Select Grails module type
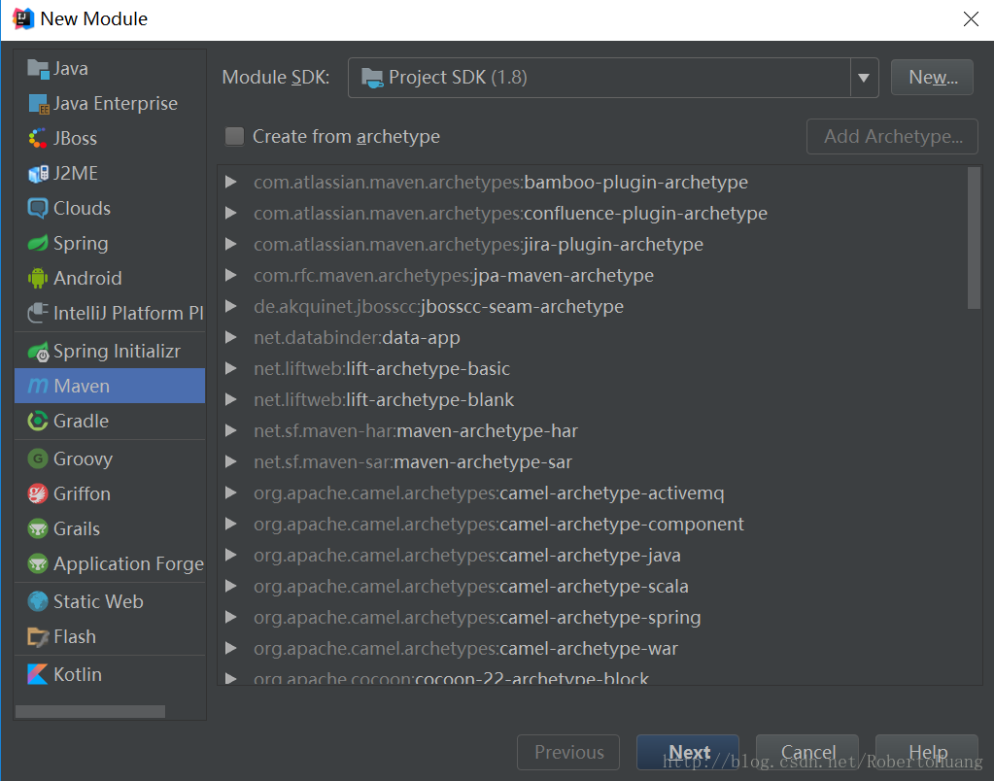 (x=76, y=528)
